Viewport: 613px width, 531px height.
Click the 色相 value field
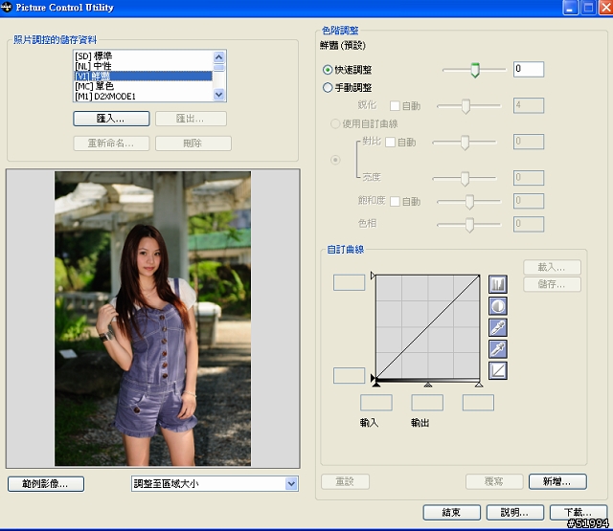tap(529, 224)
